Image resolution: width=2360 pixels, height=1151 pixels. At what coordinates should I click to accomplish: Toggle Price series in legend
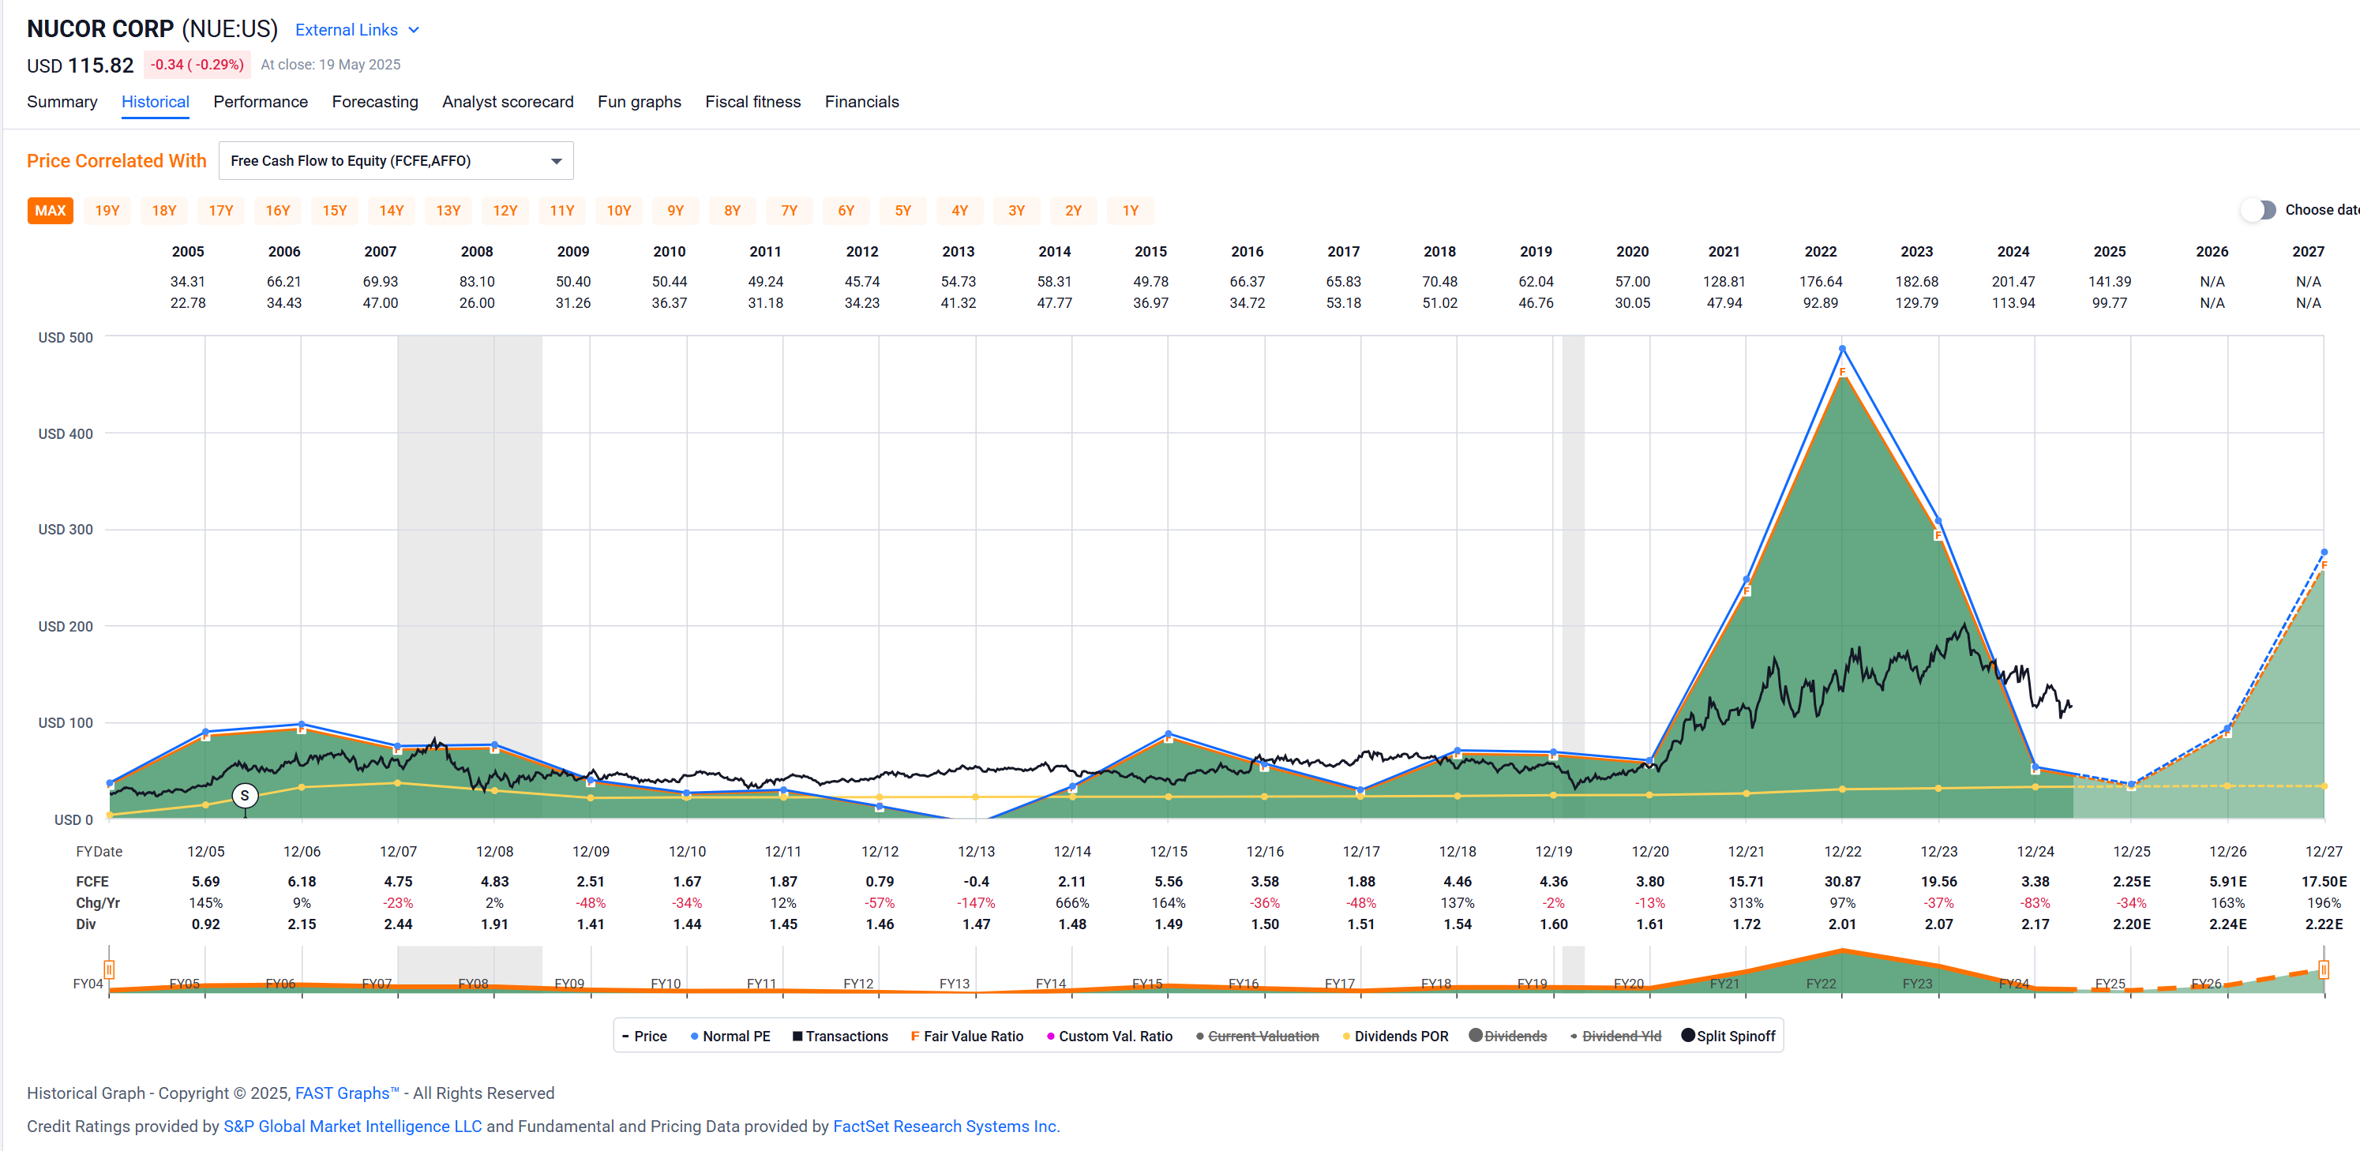tap(645, 1036)
